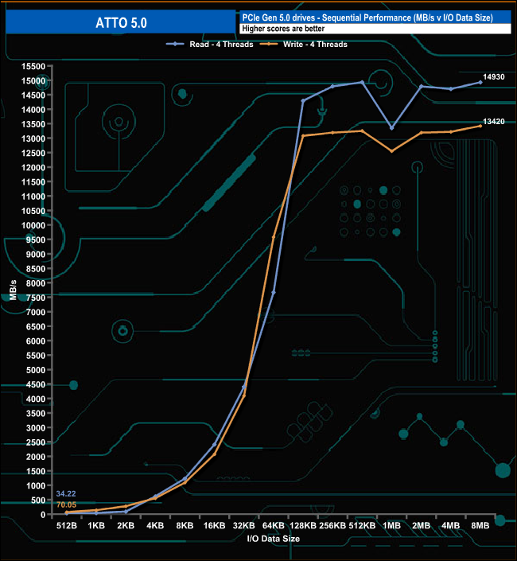Click the orange Write legend line marker

[x=270, y=45]
